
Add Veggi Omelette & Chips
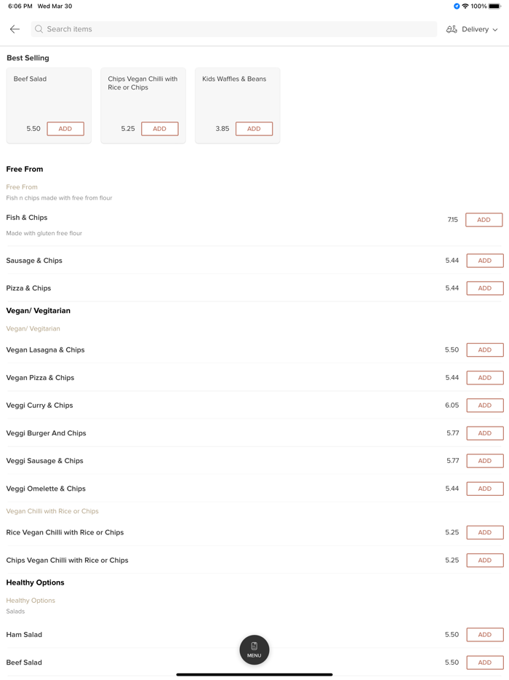coord(484,489)
